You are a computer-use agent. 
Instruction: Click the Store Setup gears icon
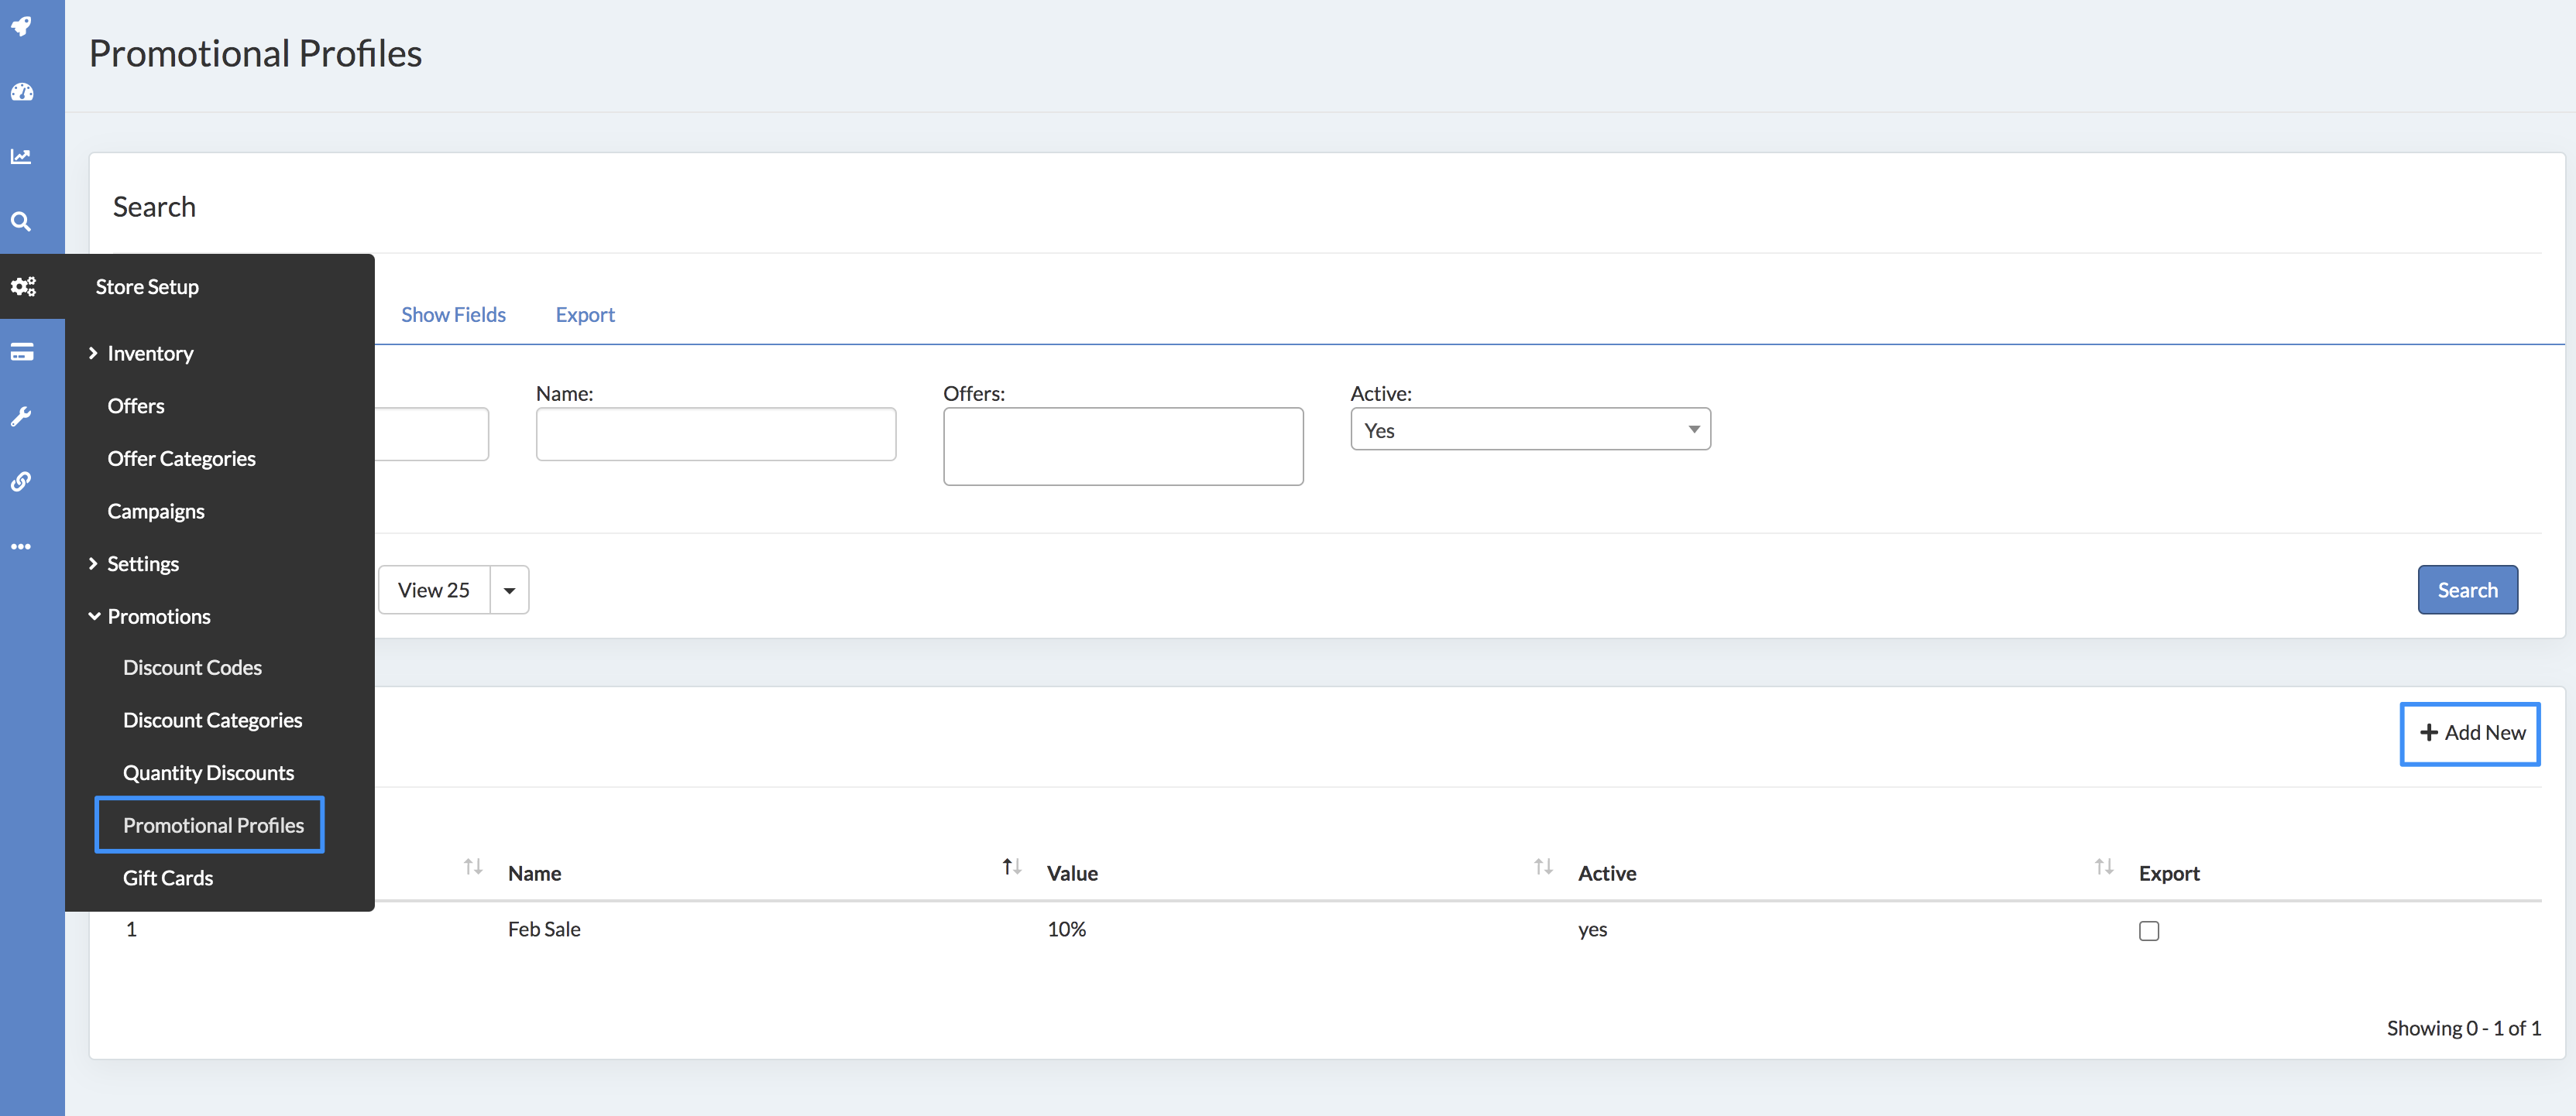(x=23, y=287)
